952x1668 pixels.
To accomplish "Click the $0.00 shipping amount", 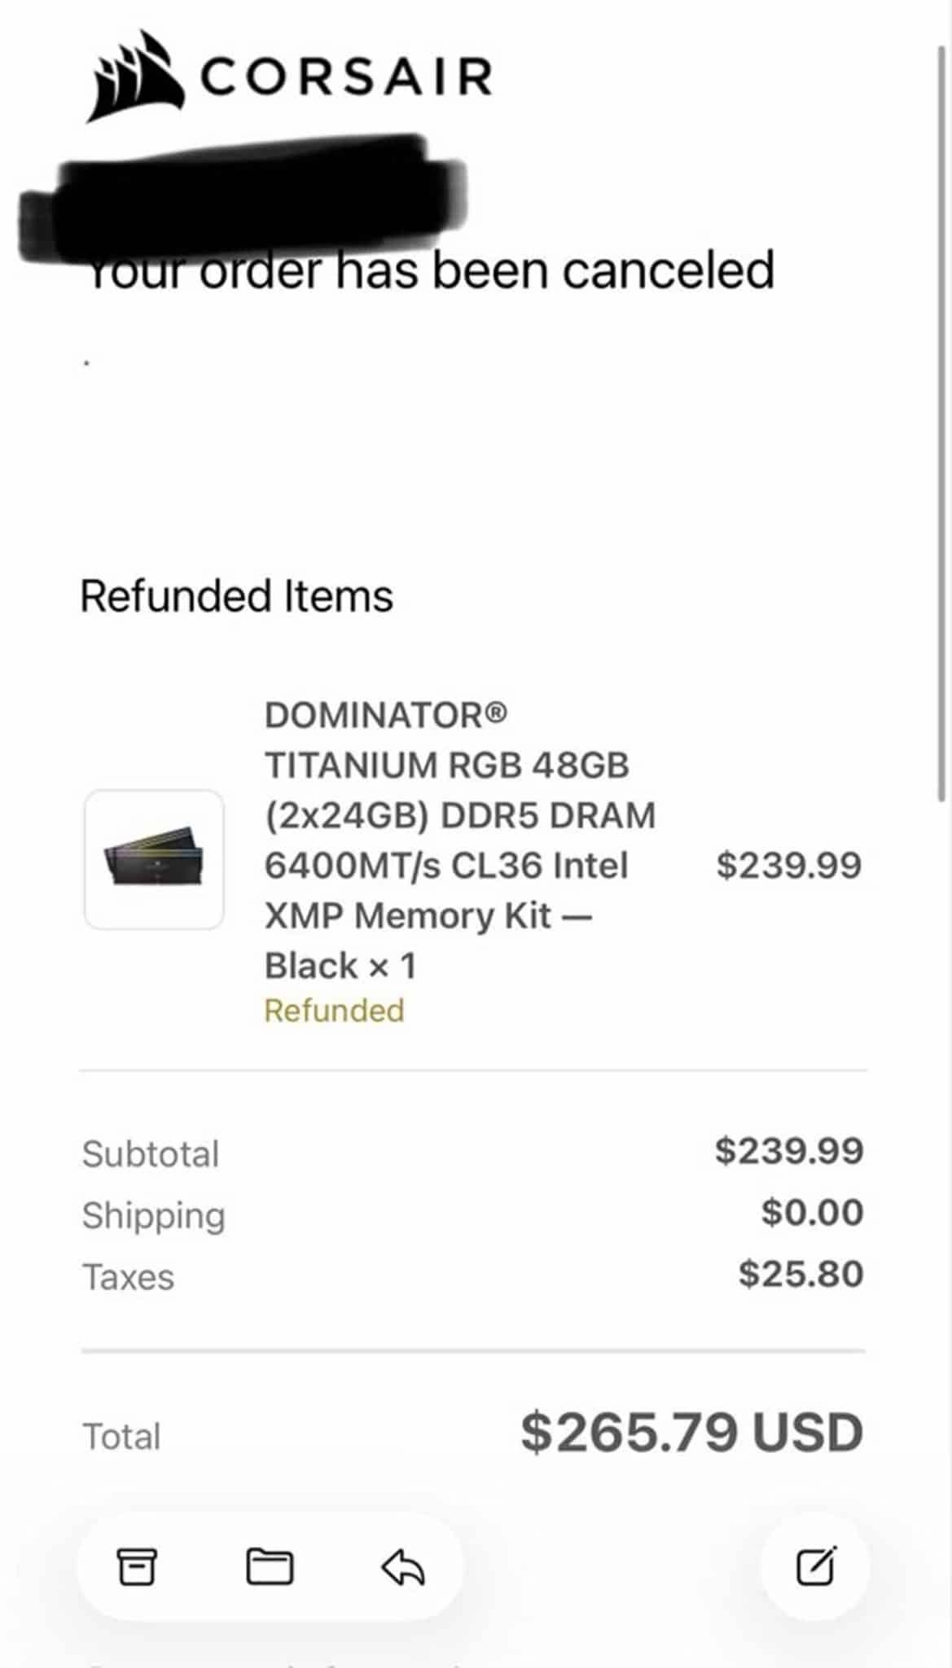I will pyautogui.click(x=812, y=1212).
